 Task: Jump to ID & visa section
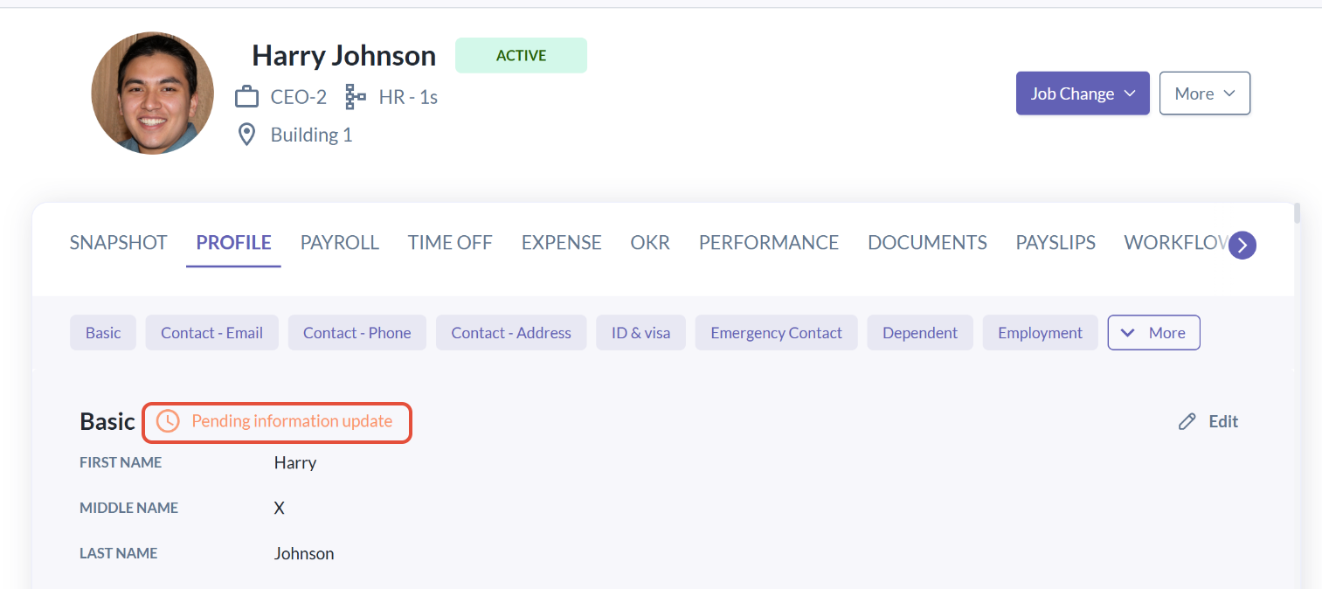pyautogui.click(x=641, y=333)
